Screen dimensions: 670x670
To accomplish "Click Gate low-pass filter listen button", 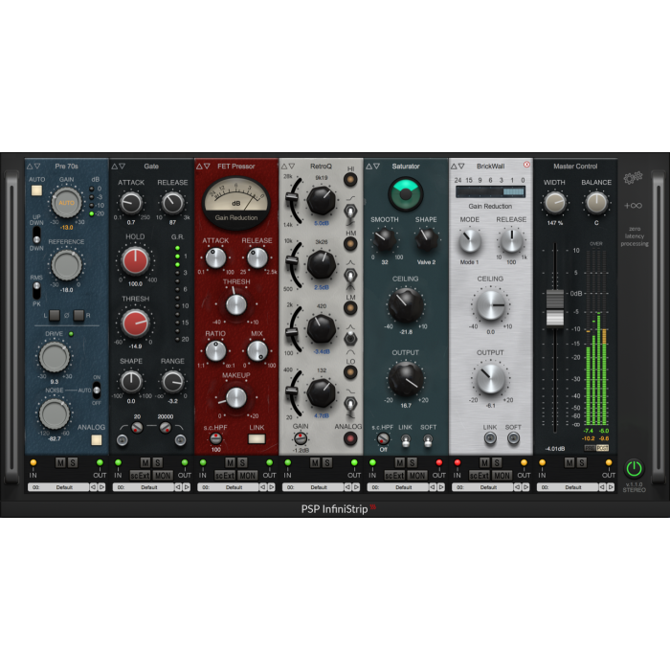I will (180, 440).
